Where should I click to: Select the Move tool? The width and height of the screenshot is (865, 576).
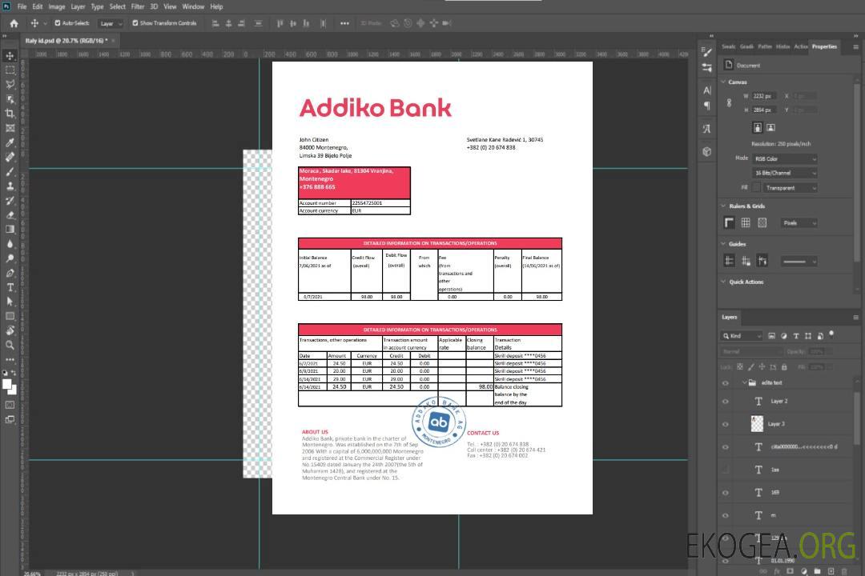coord(10,56)
